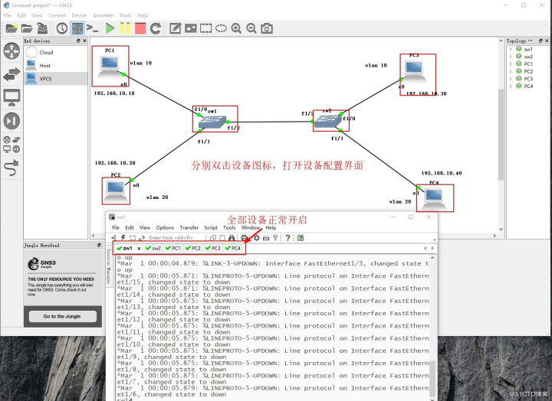Switch to the PC3 terminal tab

coord(213,248)
